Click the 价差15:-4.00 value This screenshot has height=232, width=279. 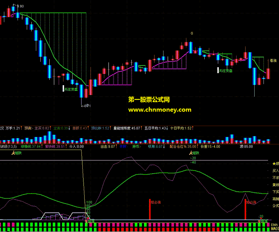tap(210, 146)
